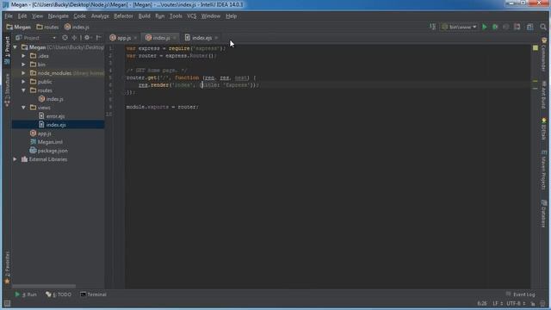
Task: Open the Tools menu
Action: [x=176, y=16]
